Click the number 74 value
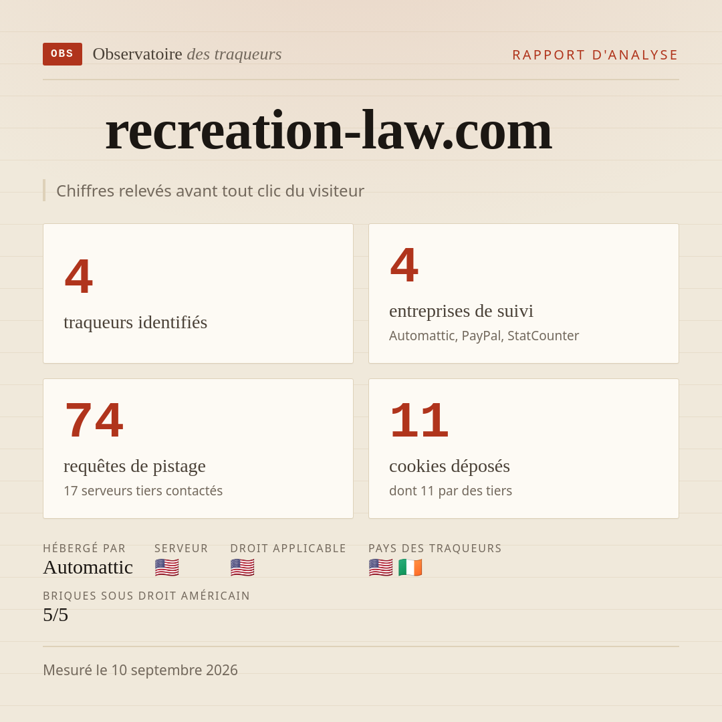 94,420
